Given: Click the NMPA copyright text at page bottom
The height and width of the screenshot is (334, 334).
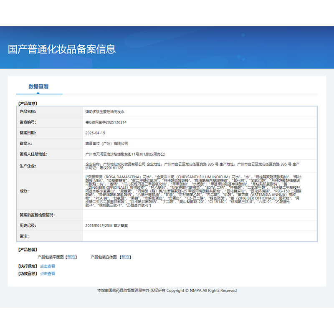Looking at the screenshot, I should click(x=167, y=290).
